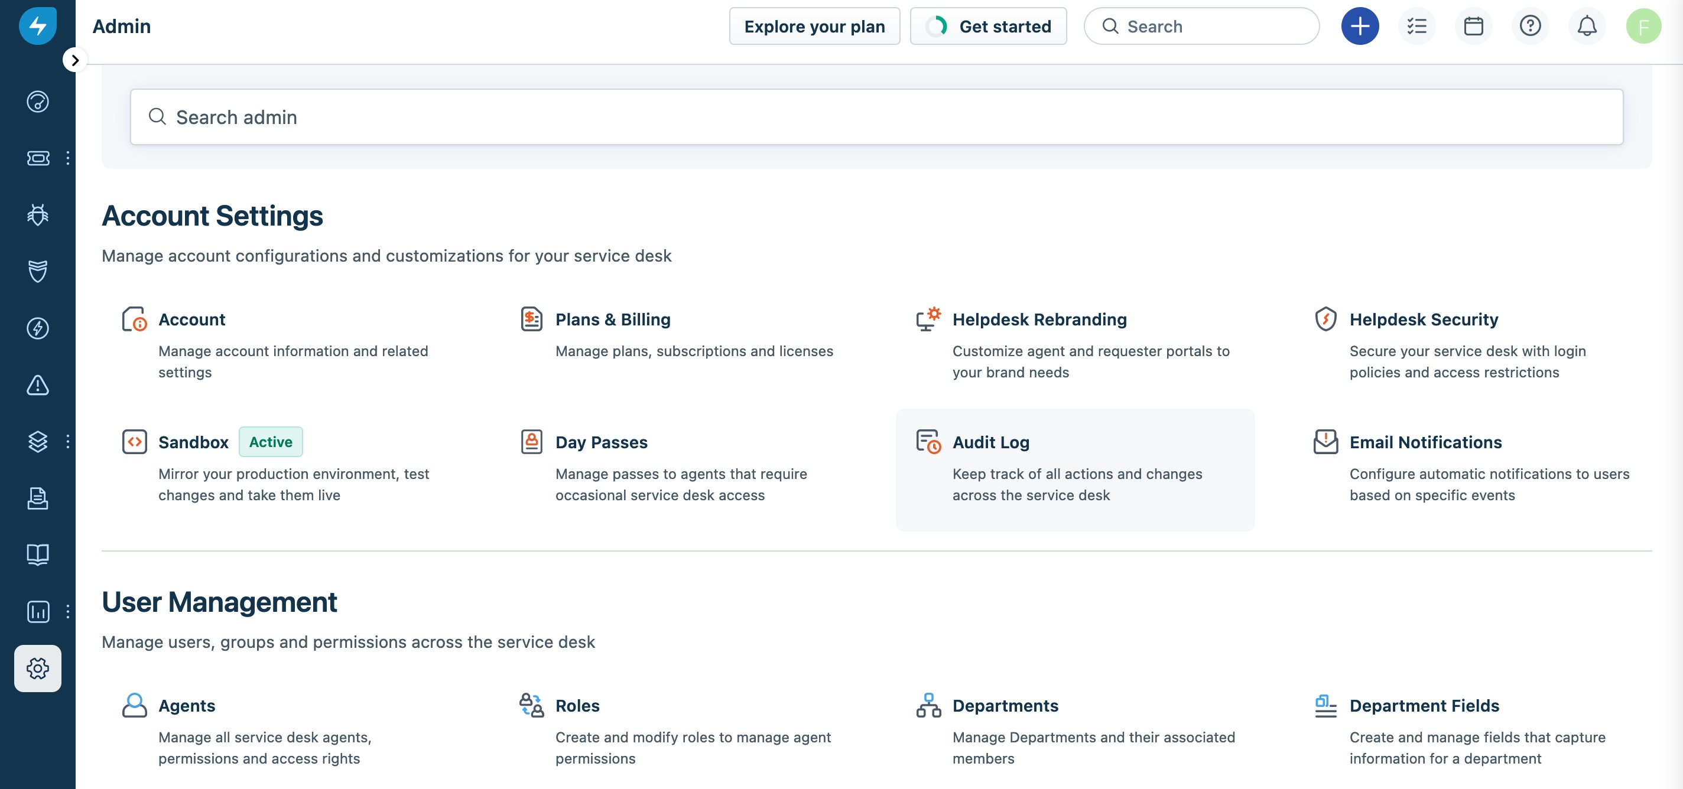Click the Helpdesk Security shield icon
The width and height of the screenshot is (1683, 789).
coord(1325,319)
